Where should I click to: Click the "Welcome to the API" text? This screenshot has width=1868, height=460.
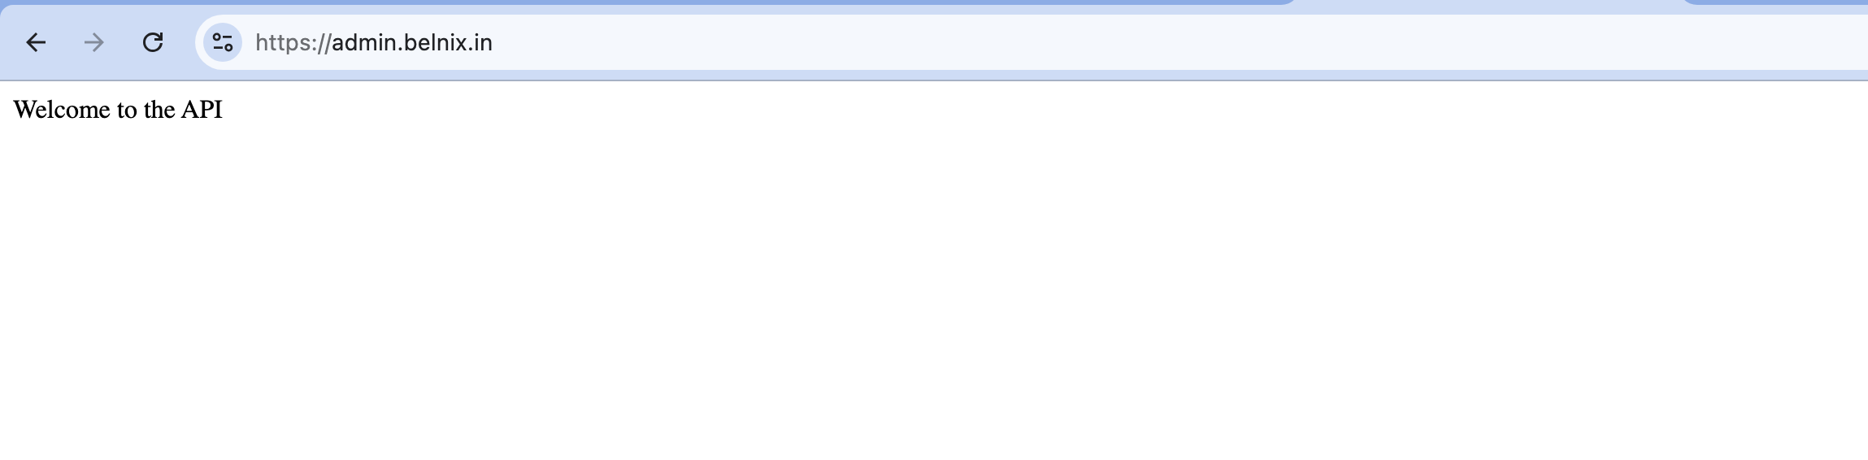(x=118, y=110)
